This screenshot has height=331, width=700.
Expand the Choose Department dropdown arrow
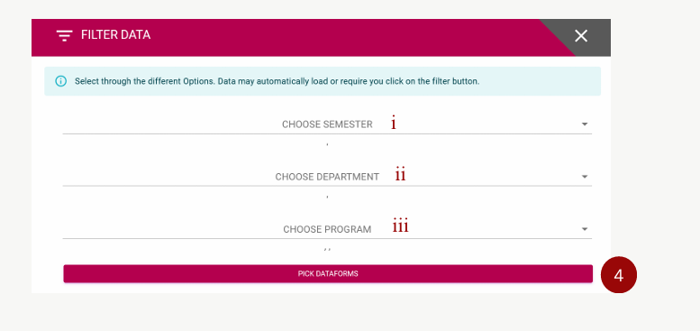click(585, 177)
